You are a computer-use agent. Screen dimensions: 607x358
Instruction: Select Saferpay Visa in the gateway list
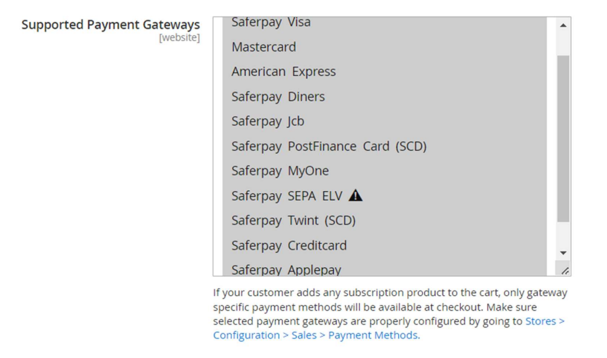pyautogui.click(x=271, y=23)
